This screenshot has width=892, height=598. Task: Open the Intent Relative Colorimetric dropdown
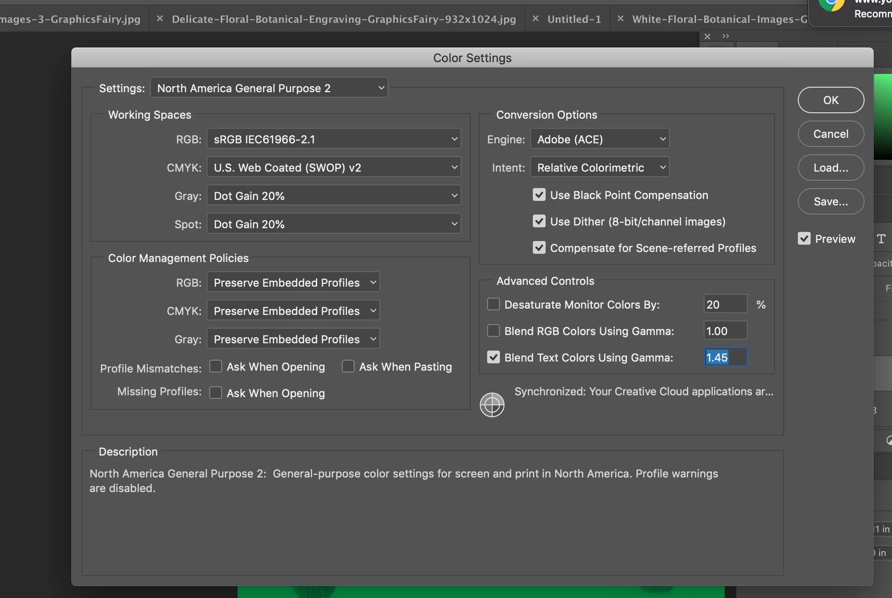point(600,168)
